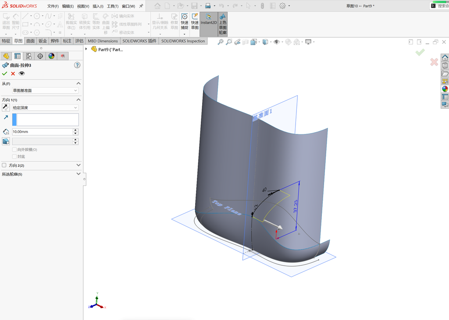The height and width of the screenshot is (320, 449).
Task: Open the Design Library icon in task pane
Action: tap(445, 66)
